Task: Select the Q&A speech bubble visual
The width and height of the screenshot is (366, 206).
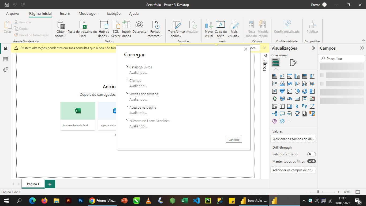Action: tap(282, 114)
